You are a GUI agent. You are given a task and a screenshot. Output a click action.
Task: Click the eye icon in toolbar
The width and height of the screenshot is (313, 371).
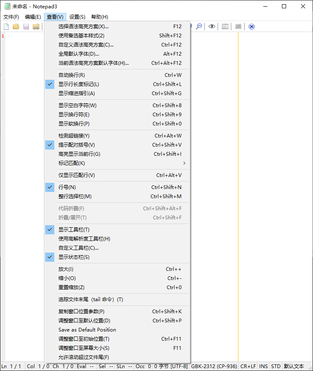coord(212,27)
